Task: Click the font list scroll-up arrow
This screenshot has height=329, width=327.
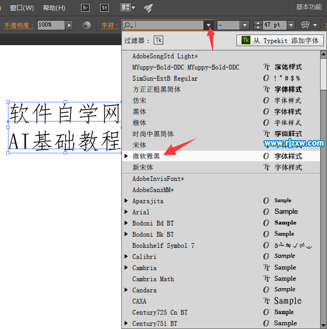Action: 323,55
